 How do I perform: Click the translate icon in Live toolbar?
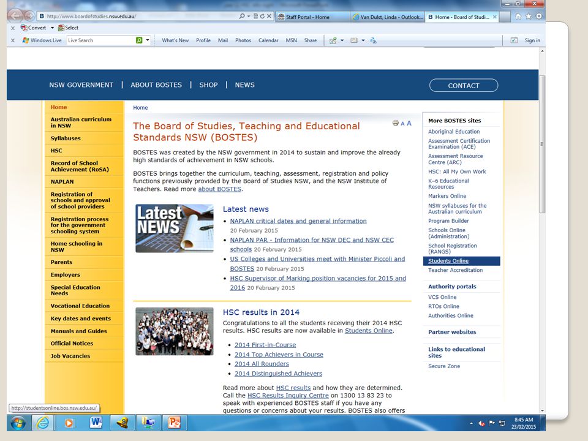coord(373,40)
